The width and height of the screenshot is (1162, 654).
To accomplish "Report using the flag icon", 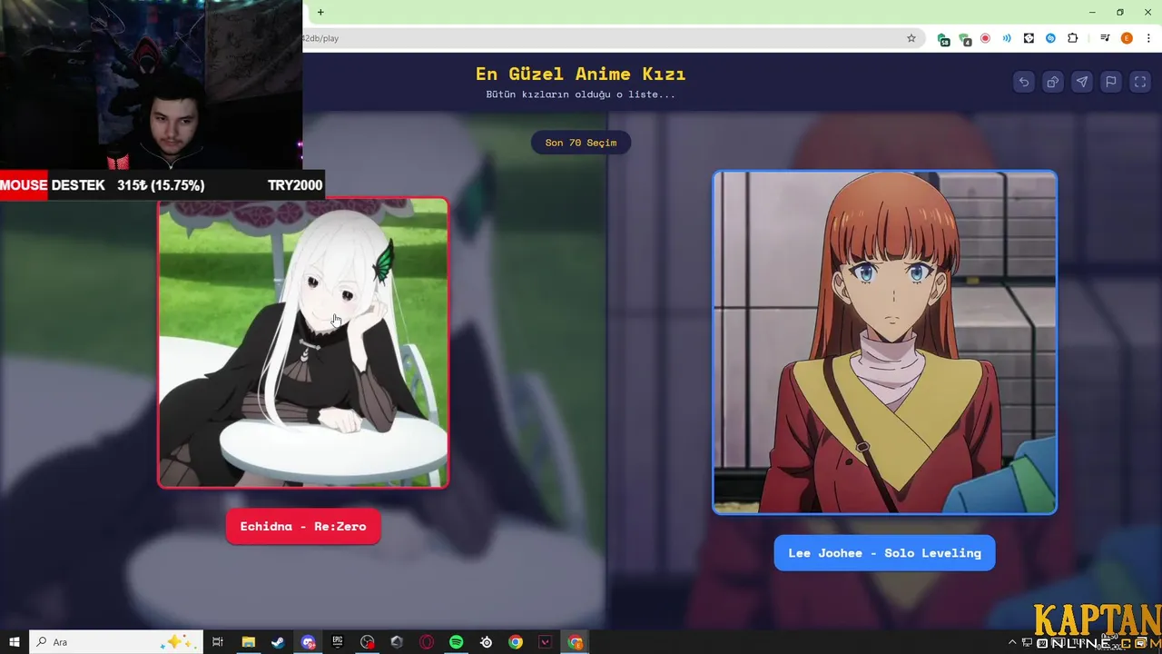I will tap(1111, 82).
